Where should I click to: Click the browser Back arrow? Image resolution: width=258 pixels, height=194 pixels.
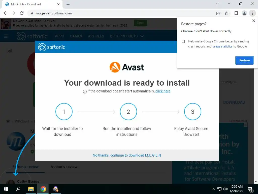point(6,13)
